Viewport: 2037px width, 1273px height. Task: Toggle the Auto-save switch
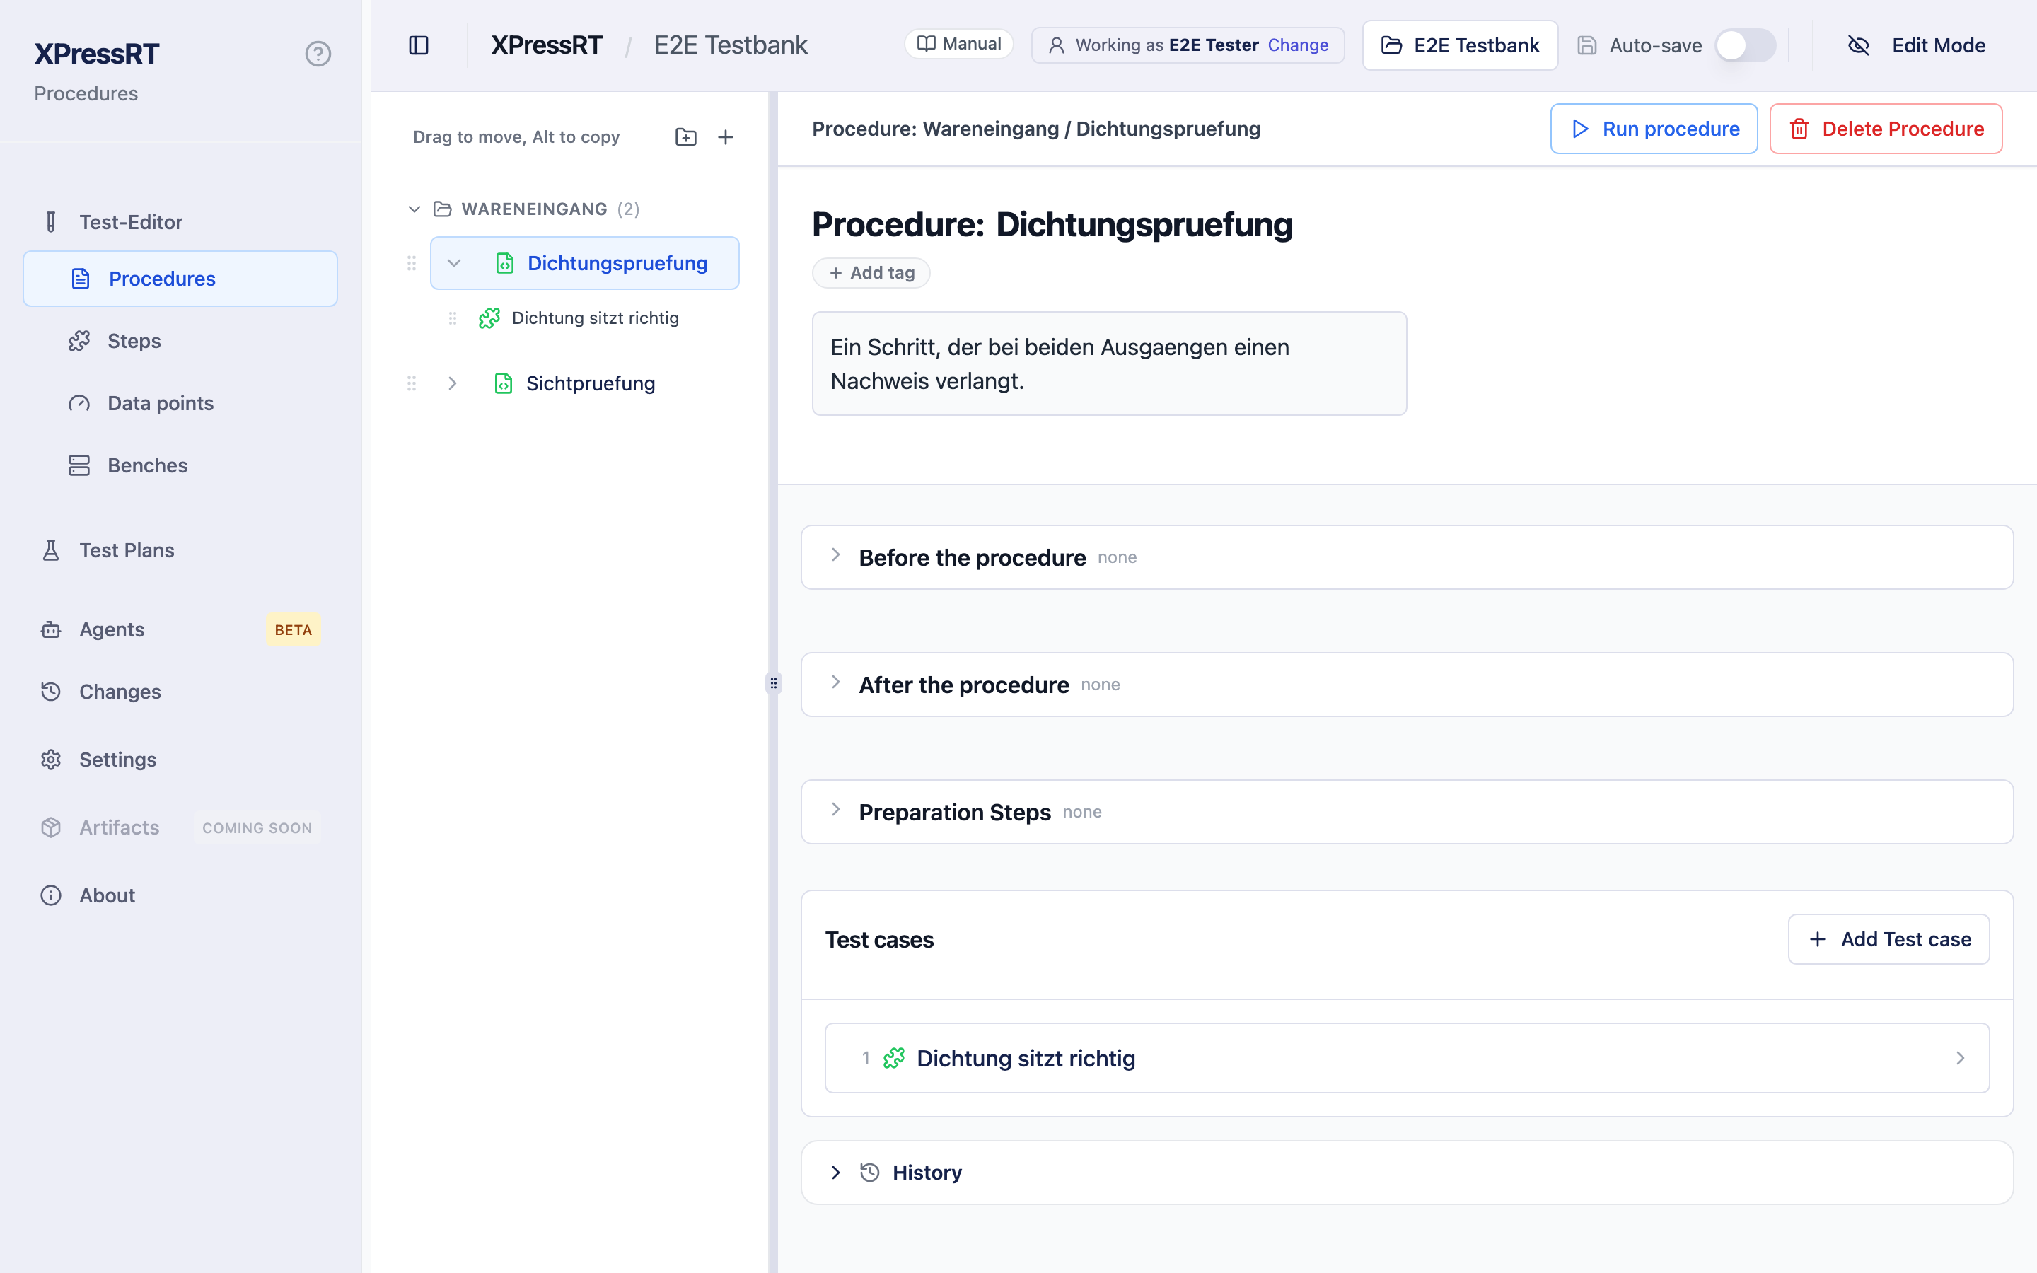[1746, 45]
